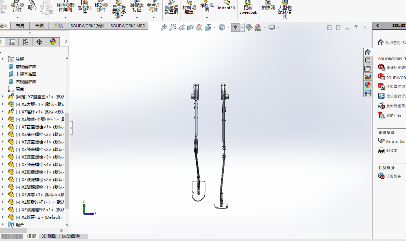Image resolution: width=406 pixels, height=241 pixels.
Task: Open Custom Properties task pane icon
Action: coord(368,93)
